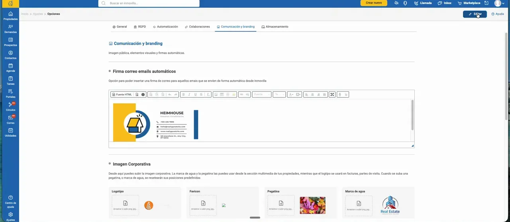Toggle bold in signature editor
Viewport: 510px width, 222px height.
click(x=183, y=94)
